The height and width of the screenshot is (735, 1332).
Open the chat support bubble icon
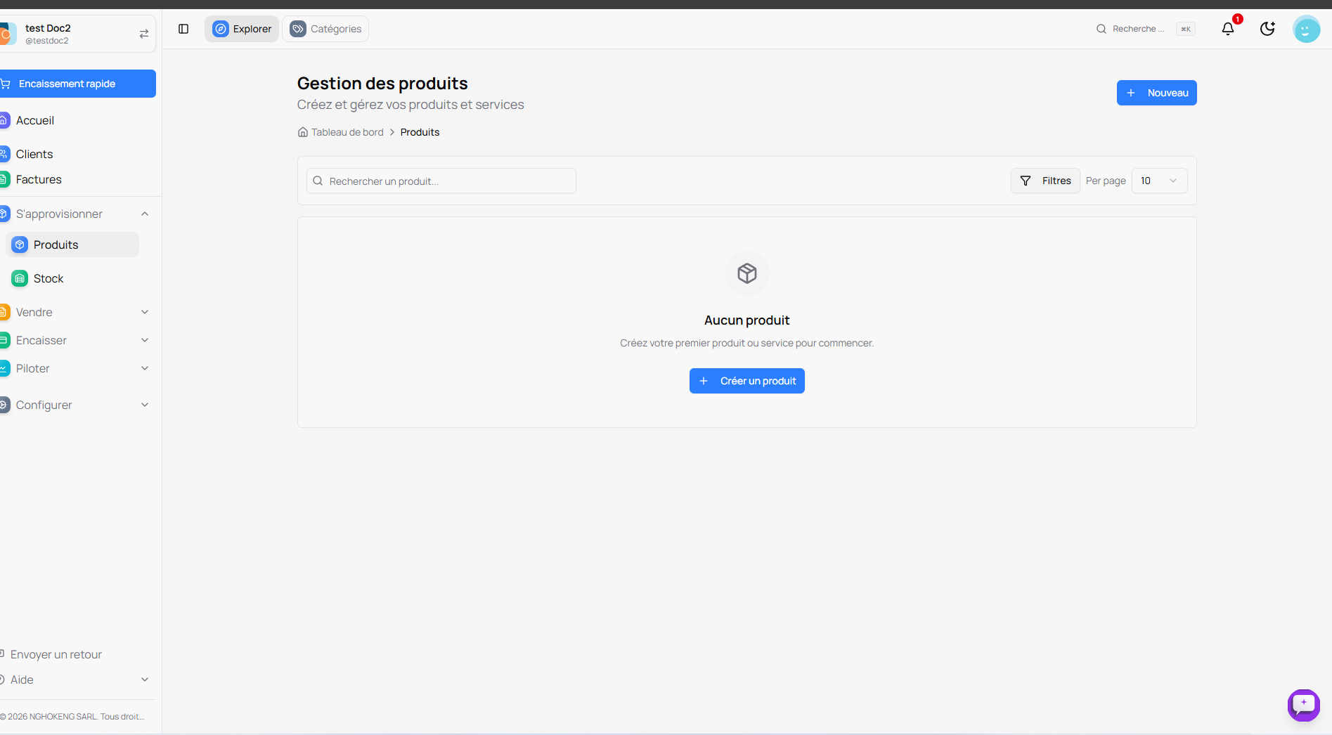[x=1304, y=705]
